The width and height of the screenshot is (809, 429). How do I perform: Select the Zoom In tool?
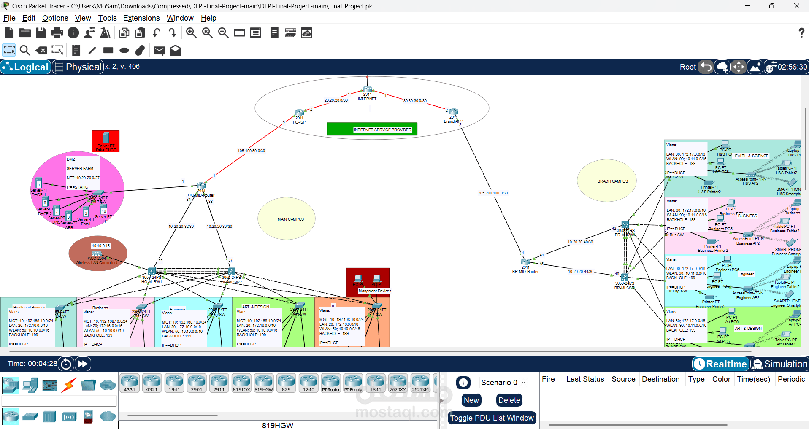coord(191,32)
